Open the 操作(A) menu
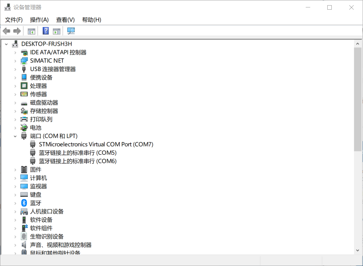This screenshot has height=266, width=363. point(39,20)
